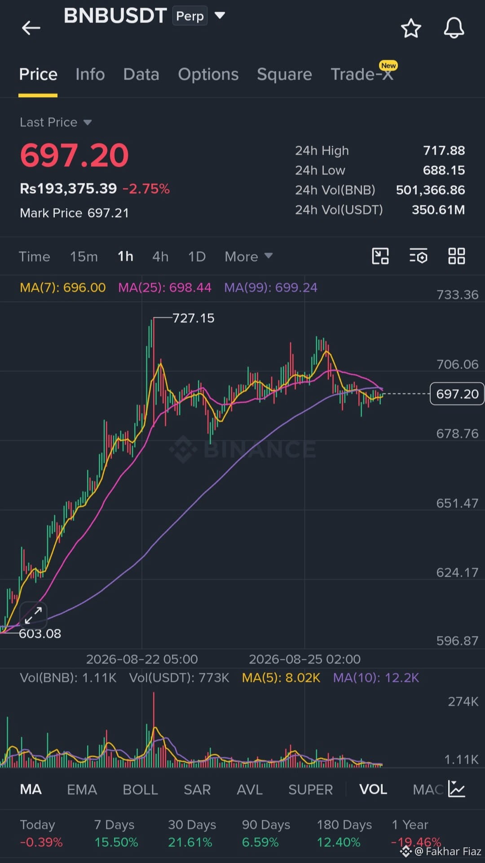Screen dimensions: 485x863
Task: Toggle the EMA overlay indicator
Action: point(82,789)
